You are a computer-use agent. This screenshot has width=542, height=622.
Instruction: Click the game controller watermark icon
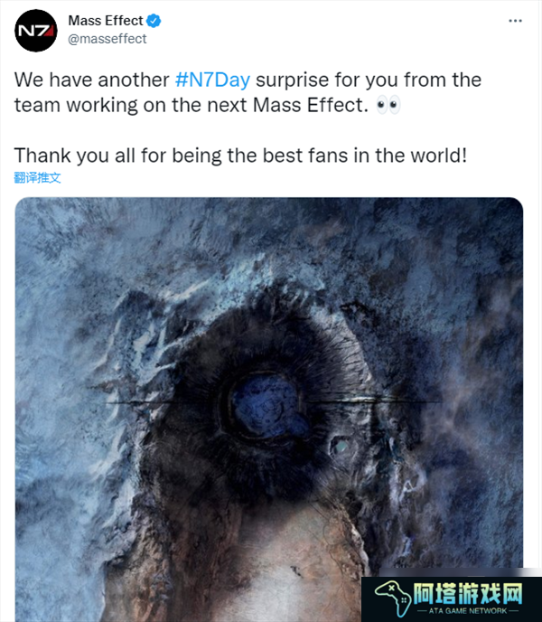tap(392, 598)
